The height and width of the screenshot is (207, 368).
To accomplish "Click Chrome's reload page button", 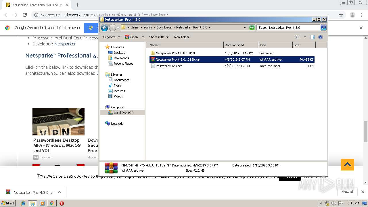I will click(25, 15).
